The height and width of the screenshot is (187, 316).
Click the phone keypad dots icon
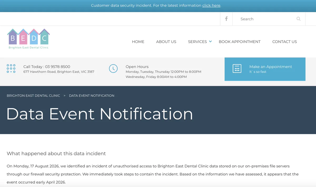click(11, 68)
